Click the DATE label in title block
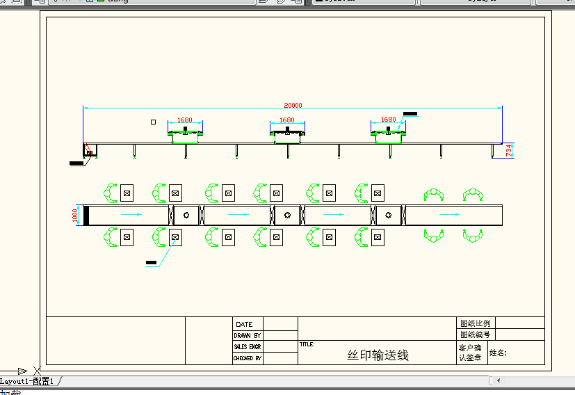This screenshot has height=395, width=575. (244, 325)
